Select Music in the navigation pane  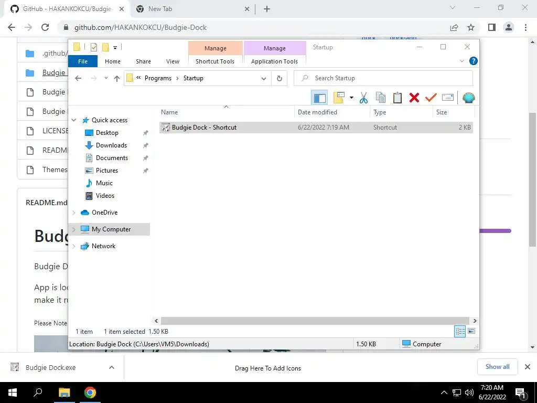(x=104, y=183)
